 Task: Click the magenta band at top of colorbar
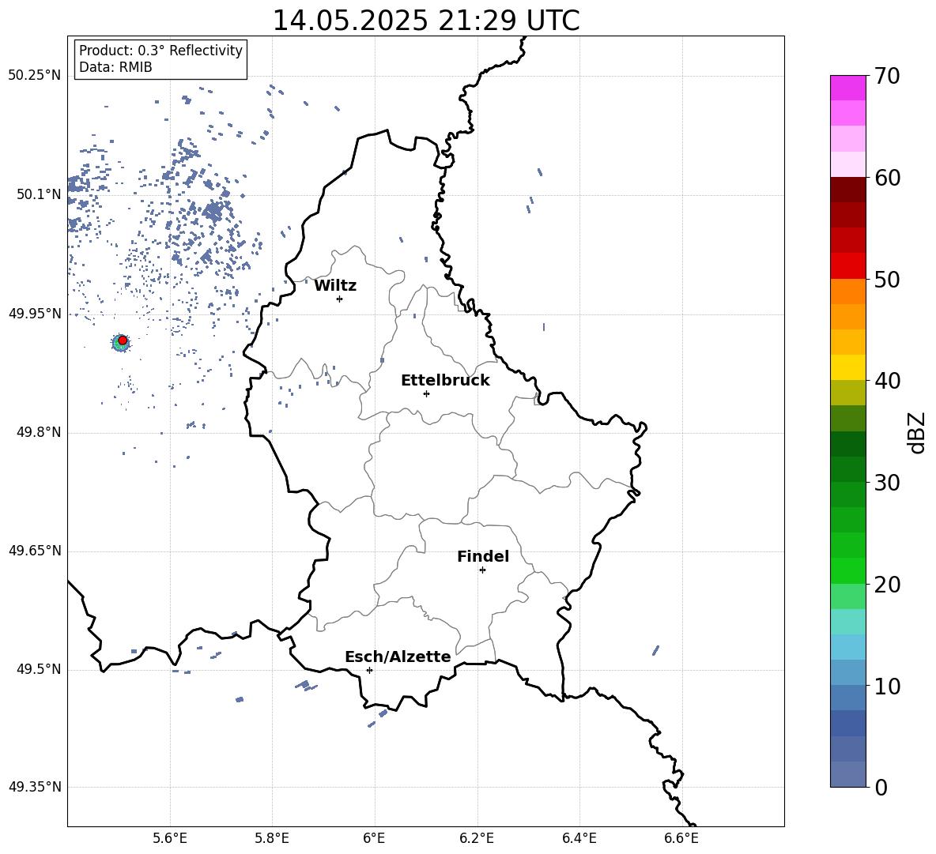coord(848,88)
